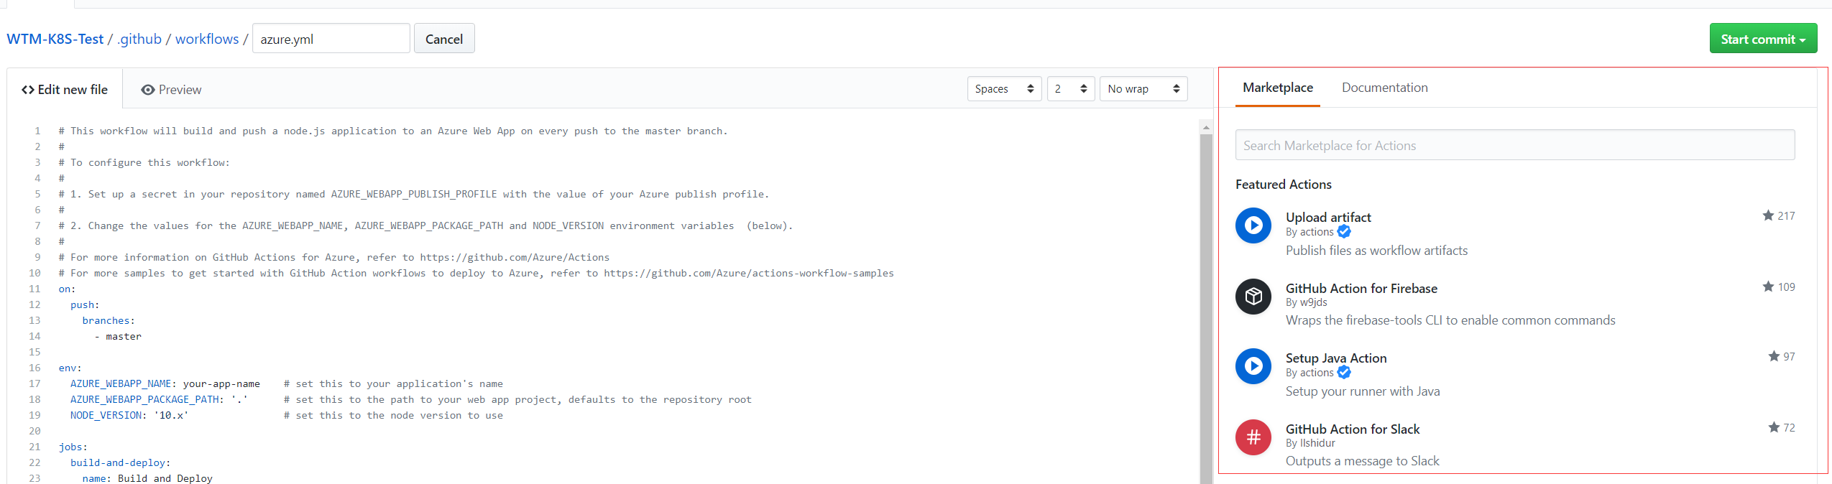
Task: Click the Start commit button
Action: pyautogui.click(x=1762, y=39)
